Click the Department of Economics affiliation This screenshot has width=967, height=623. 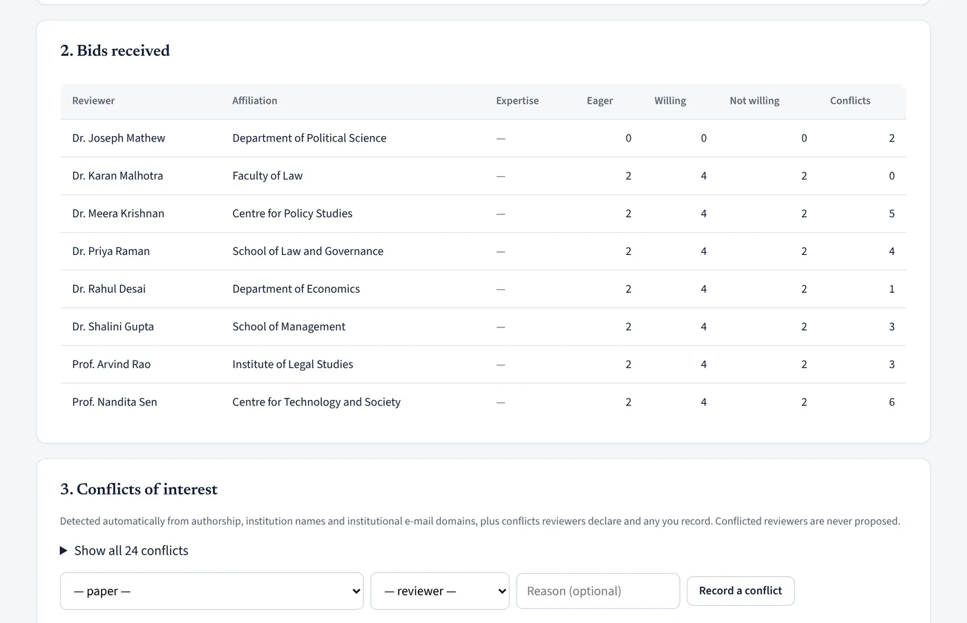[296, 289]
